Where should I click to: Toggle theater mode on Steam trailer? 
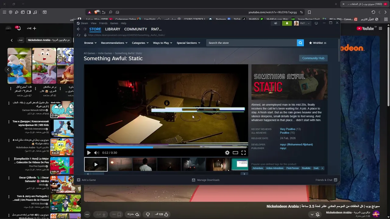click(235, 153)
